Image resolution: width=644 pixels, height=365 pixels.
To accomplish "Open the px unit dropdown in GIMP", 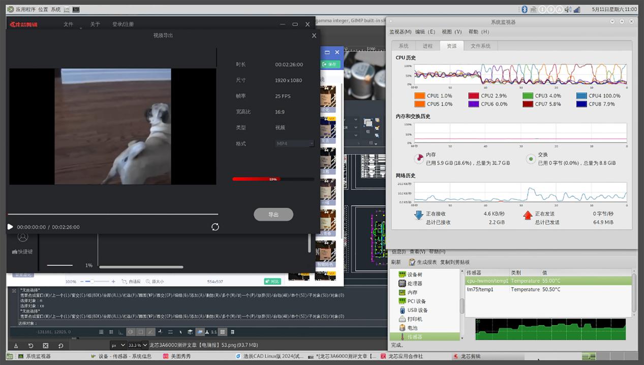I will pyautogui.click(x=118, y=345).
